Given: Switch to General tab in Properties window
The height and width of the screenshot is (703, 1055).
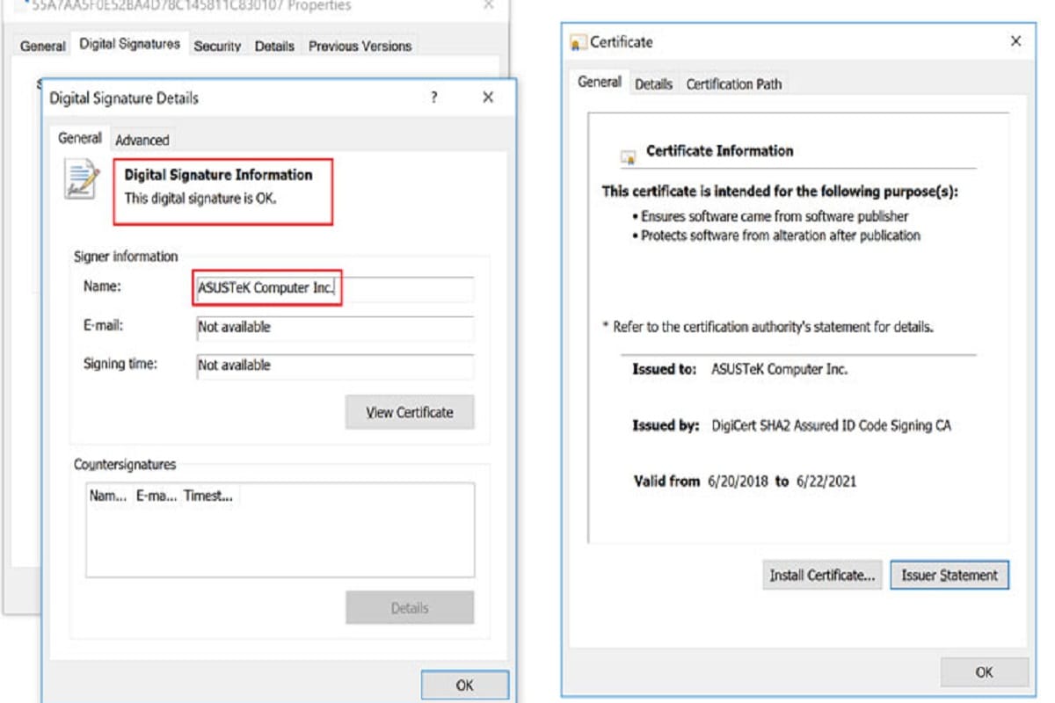Looking at the screenshot, I should [x=42, y=46].
